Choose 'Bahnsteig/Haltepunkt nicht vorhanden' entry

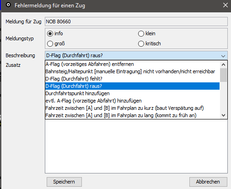pos(132,71)
